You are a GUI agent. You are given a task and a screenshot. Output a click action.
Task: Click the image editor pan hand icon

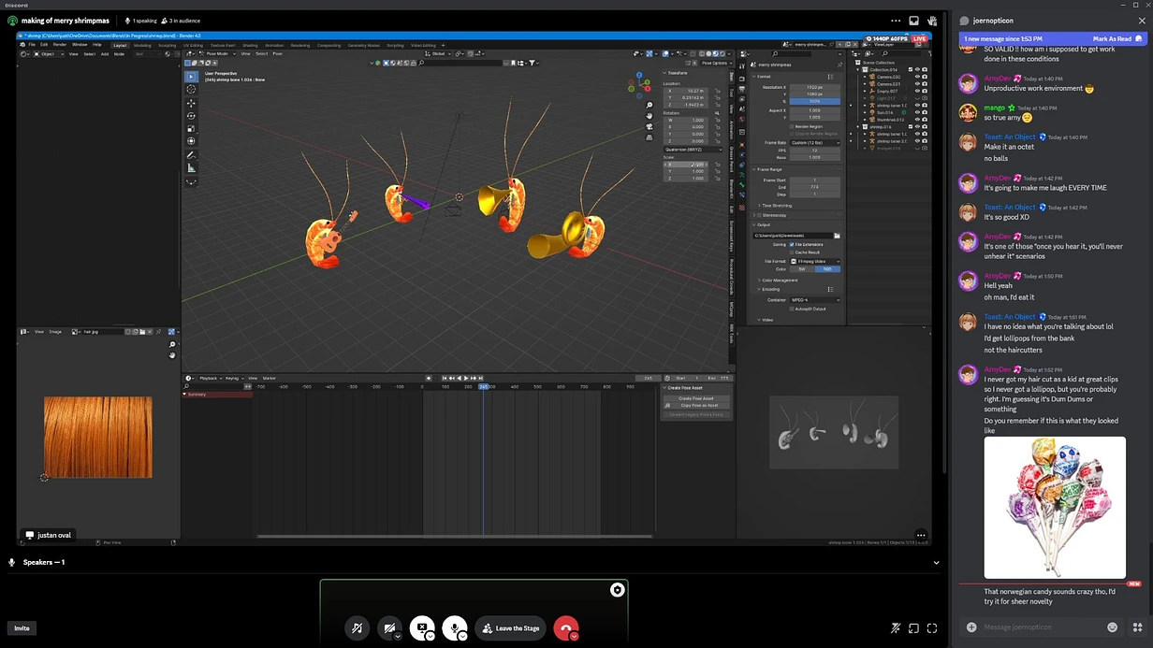coord(172,355)
